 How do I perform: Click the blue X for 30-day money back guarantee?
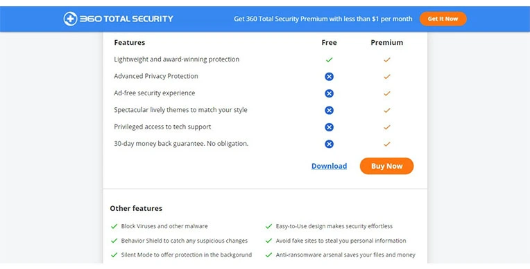tap(329, 144)
